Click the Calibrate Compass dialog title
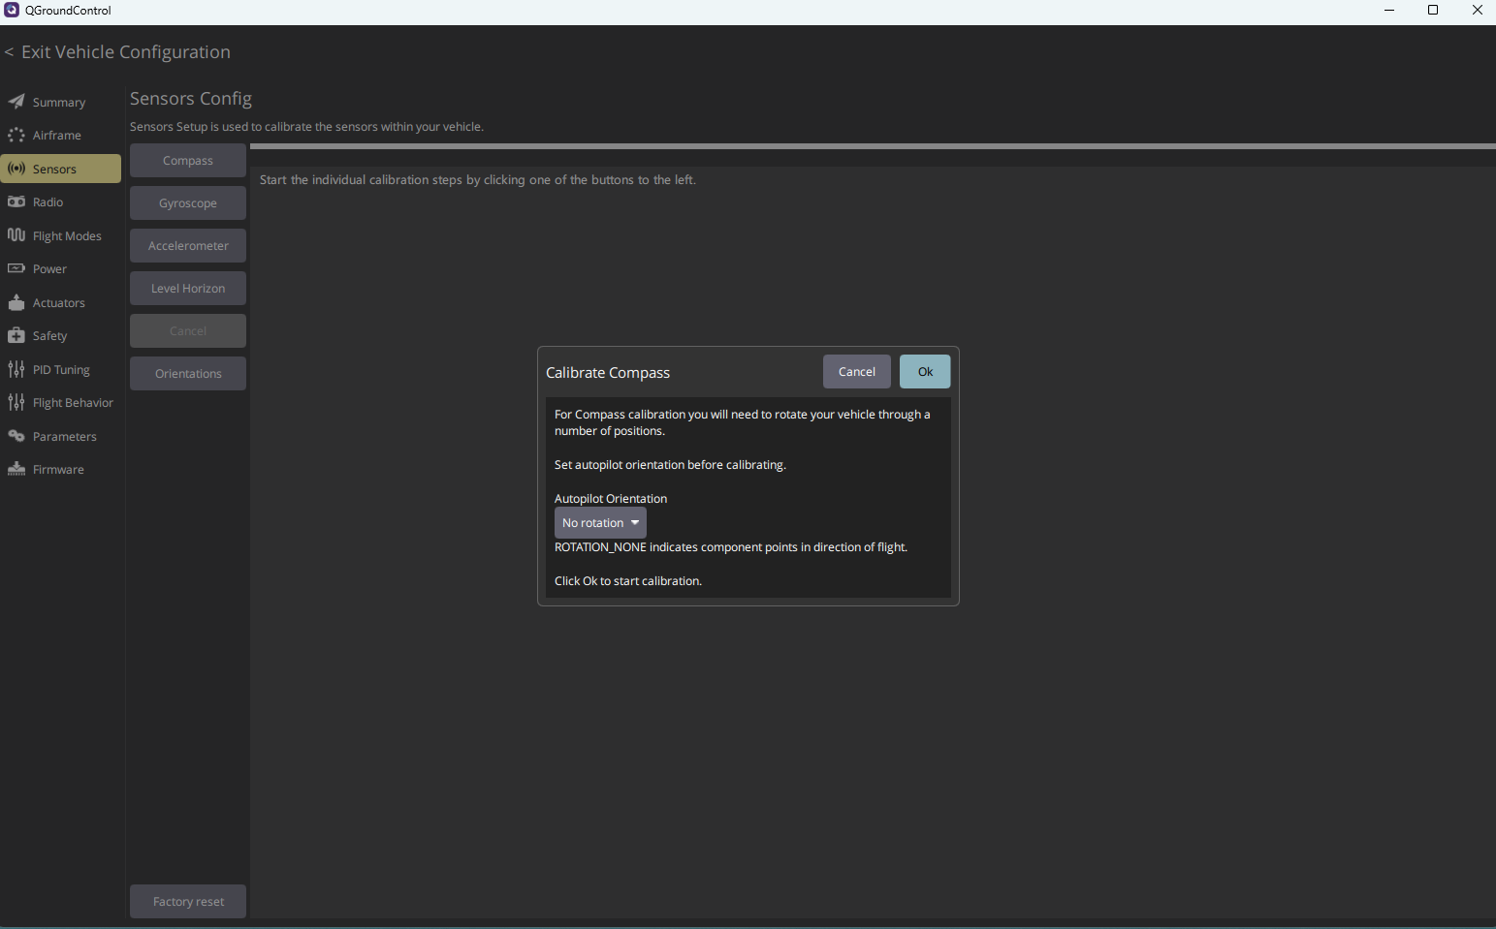Viewport: 1496px width, 929px height. point(608,373)
